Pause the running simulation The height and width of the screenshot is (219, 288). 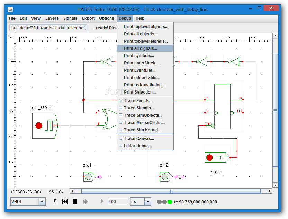[75, 202]
